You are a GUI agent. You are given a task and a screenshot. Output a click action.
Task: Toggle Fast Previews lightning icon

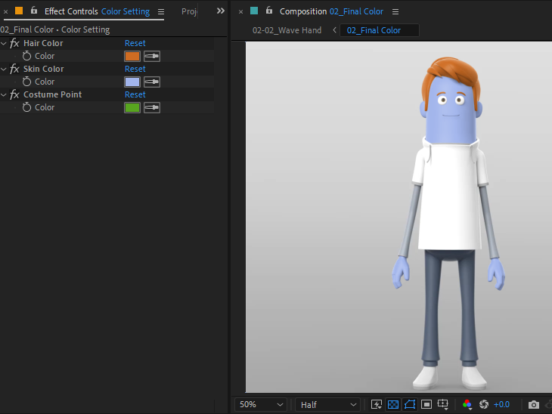point(377,404)
